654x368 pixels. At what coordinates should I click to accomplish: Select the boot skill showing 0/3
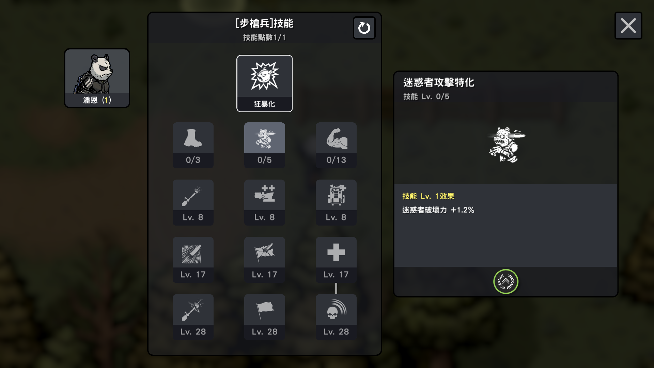[x=193, y=145]
